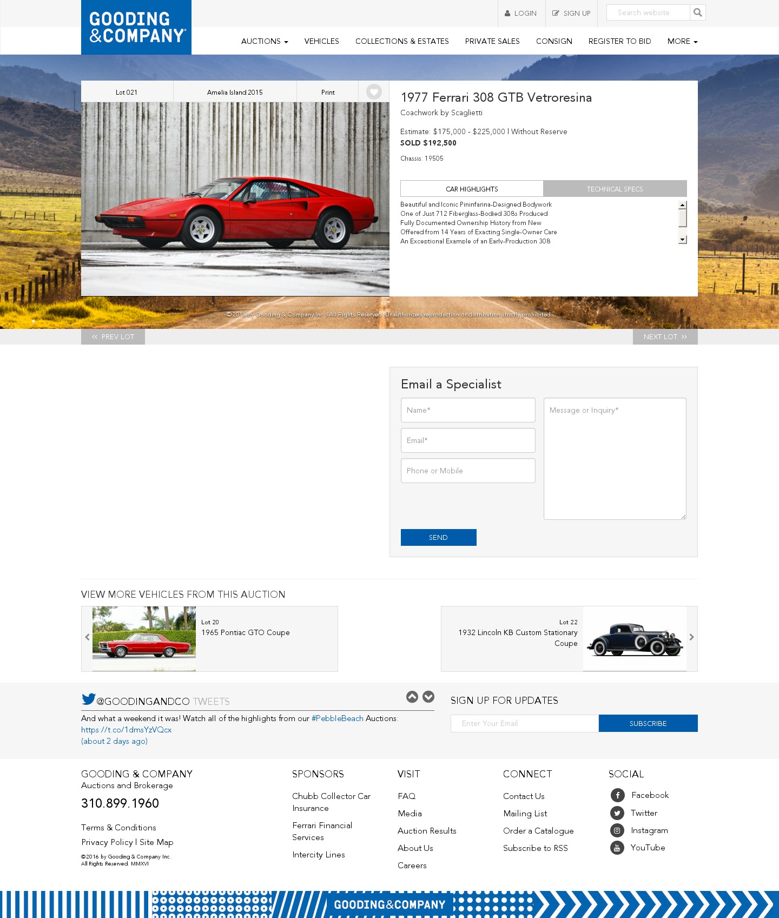This screenshot has height=918, width=779.
Task: Click the Instagram social icon
Action: pyautogui.click(x=617, y=830)
